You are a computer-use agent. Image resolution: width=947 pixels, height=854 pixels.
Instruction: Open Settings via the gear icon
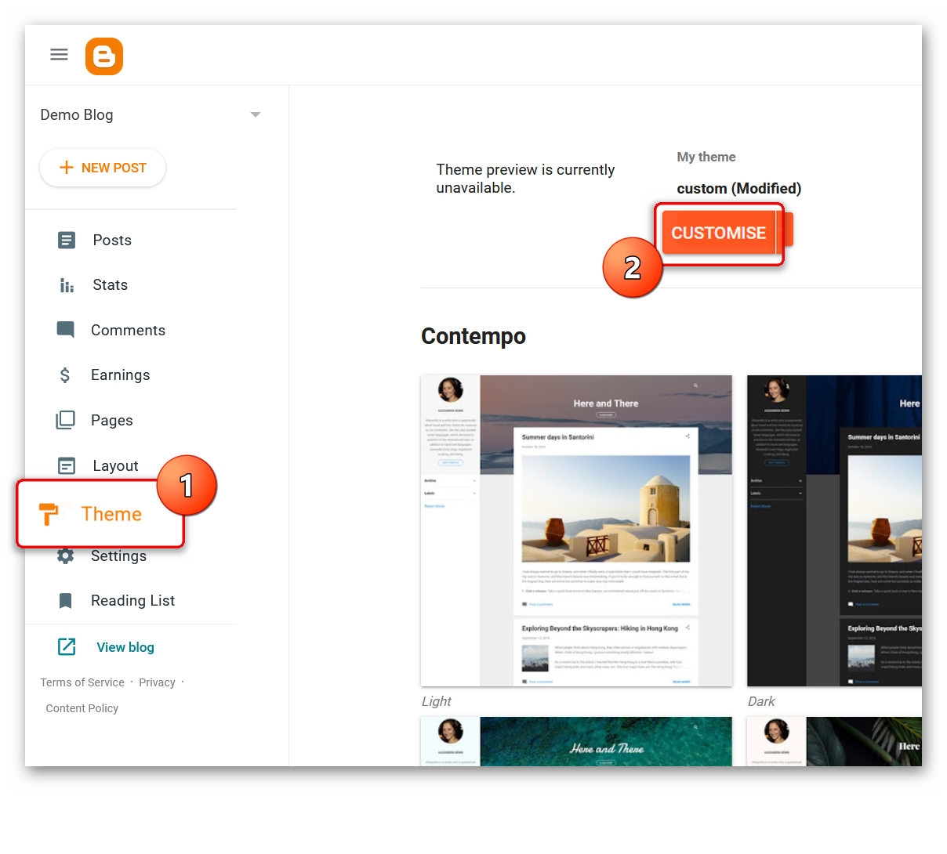[x=66, y=555]
